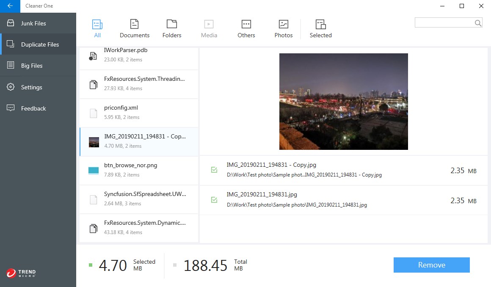Close the Cleaner One window

pyautogui.click(x=481, y=6)
